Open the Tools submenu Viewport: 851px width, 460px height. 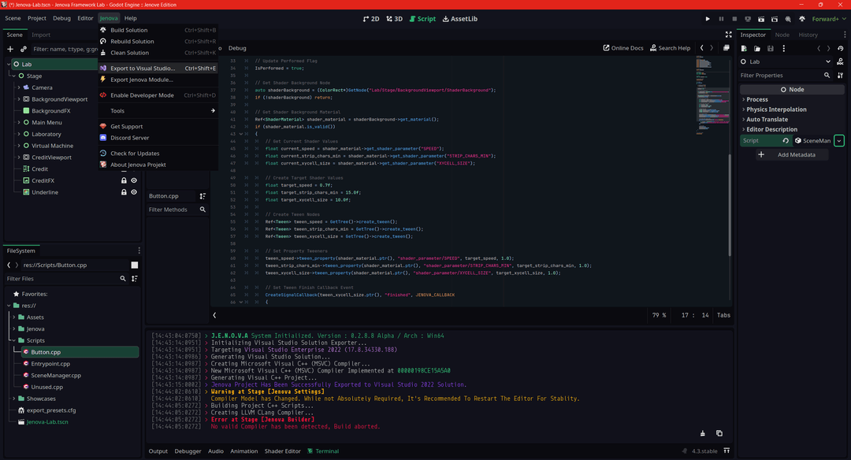[x=158, y=110]
